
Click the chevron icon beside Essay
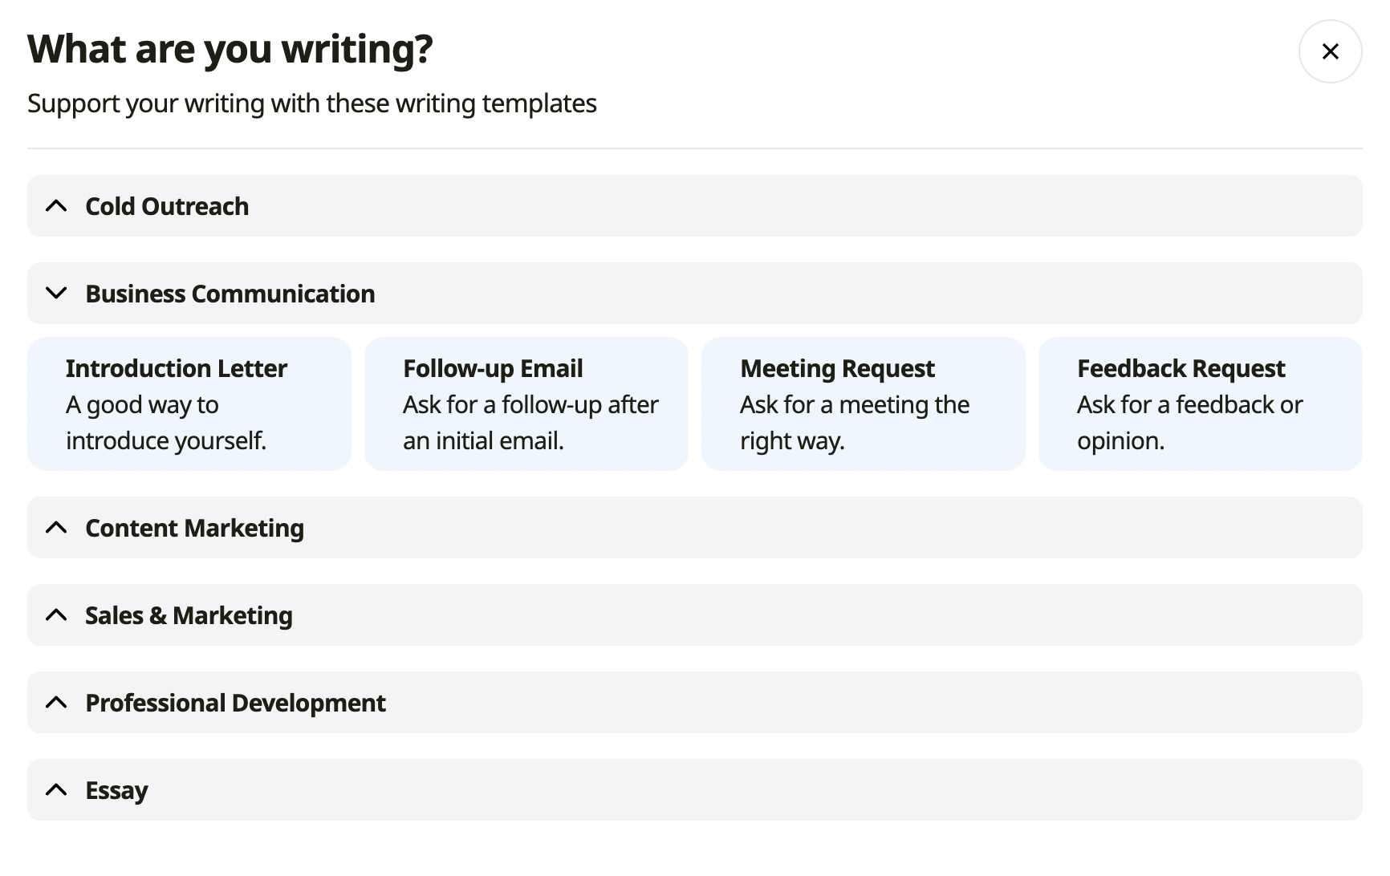click(56, 790)
